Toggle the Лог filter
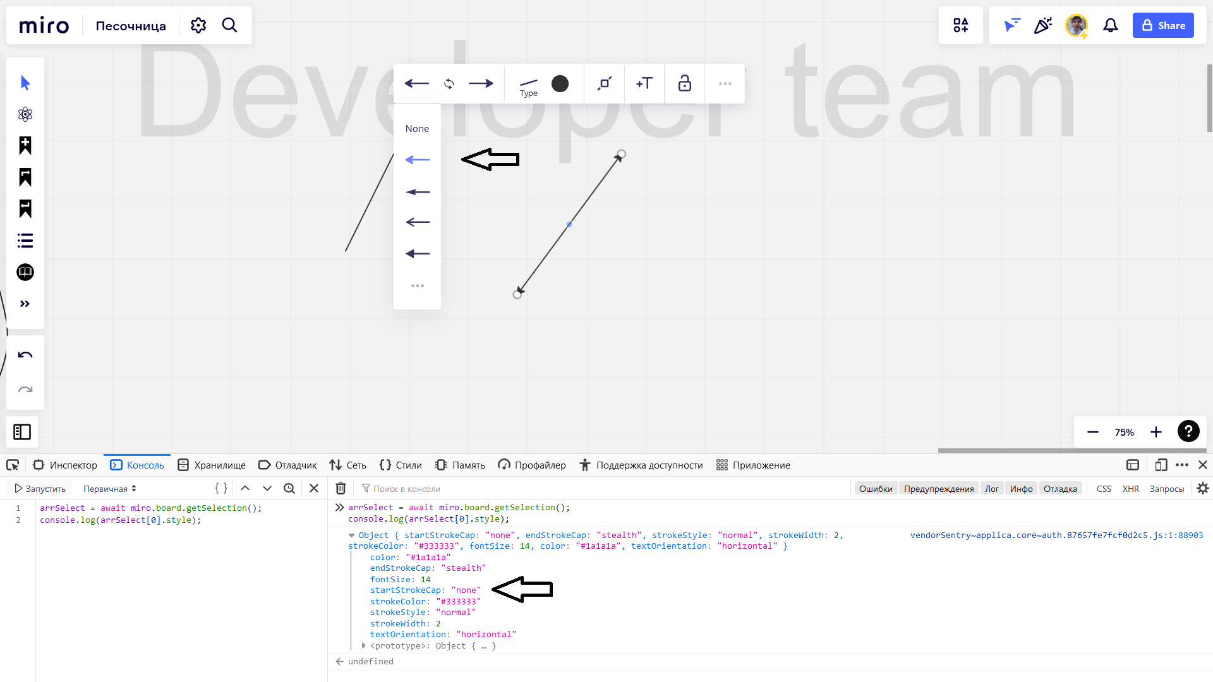Viewport: 1213px width, 682px height. coord(992,489)
